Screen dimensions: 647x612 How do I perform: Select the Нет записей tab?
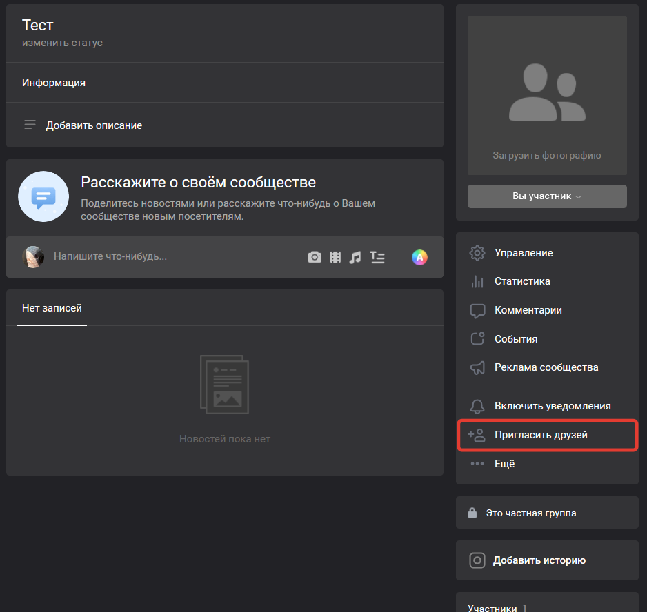[52, 308]
